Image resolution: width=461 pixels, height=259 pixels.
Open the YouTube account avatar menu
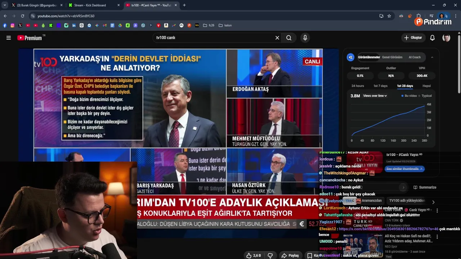446,38
